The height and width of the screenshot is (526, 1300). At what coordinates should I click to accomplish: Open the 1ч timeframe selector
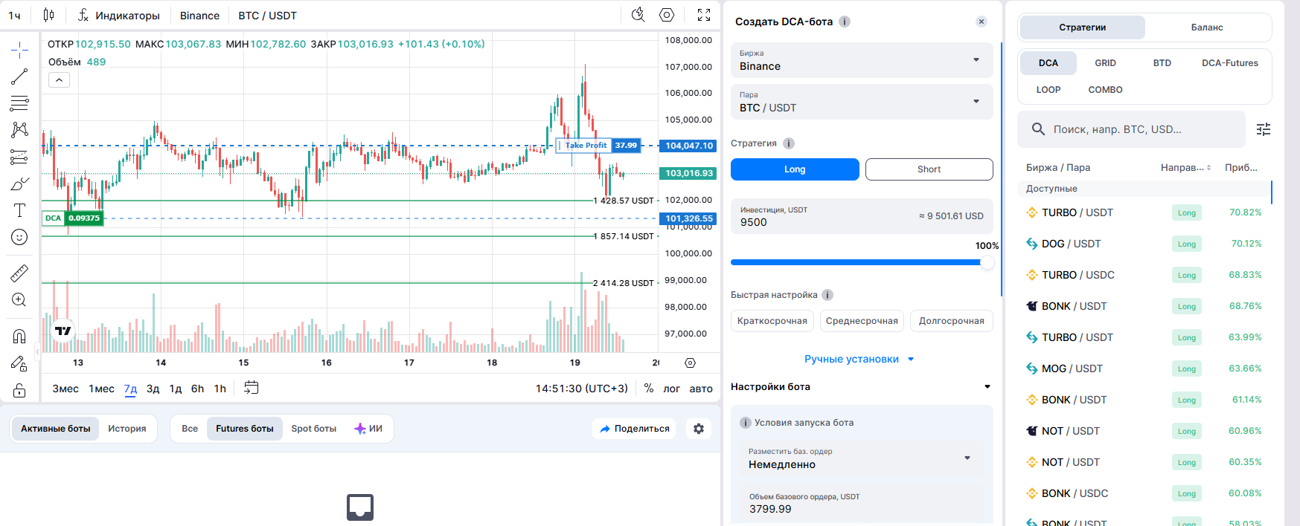15,15
